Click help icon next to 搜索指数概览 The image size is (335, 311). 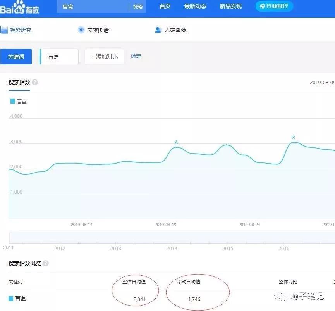pos(46,263)
